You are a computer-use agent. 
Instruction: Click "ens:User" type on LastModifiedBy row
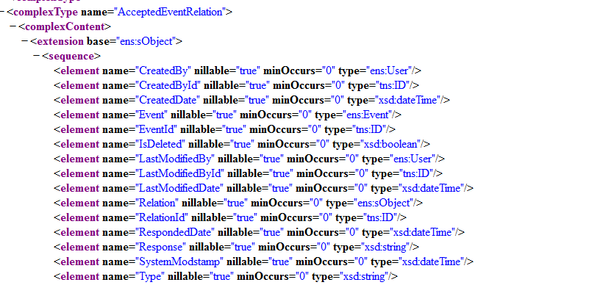point(413,159)
